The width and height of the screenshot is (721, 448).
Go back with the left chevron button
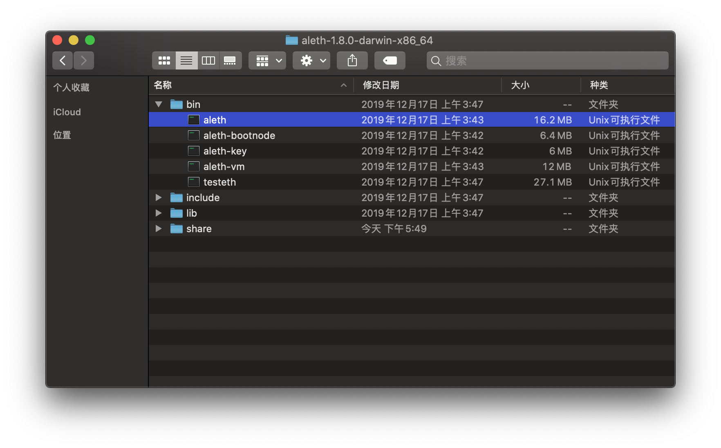pyautogui.click(x=63, y=60)
